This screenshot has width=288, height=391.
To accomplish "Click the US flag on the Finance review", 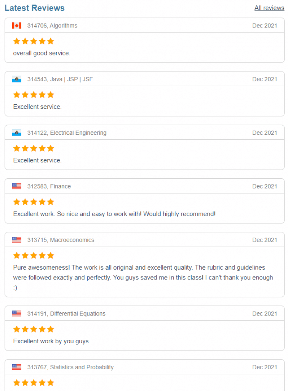I will click(16, 186).
